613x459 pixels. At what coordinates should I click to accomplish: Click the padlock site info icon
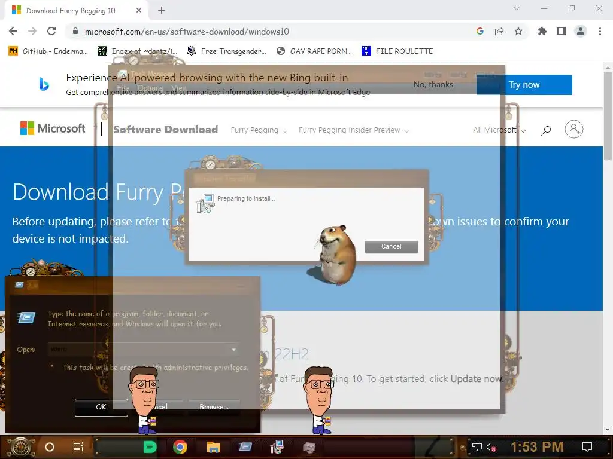(x=75, y=32)
